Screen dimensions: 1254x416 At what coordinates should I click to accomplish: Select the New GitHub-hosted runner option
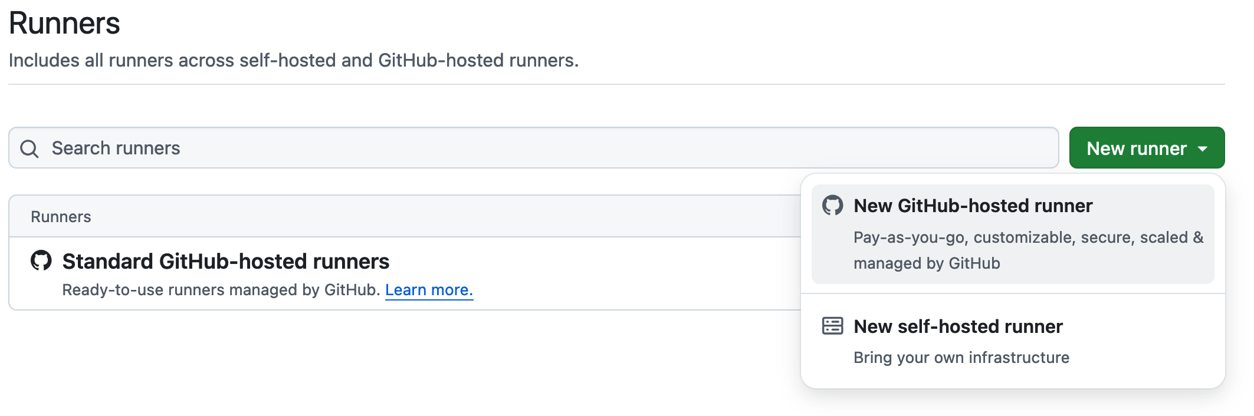pos(973,206)
